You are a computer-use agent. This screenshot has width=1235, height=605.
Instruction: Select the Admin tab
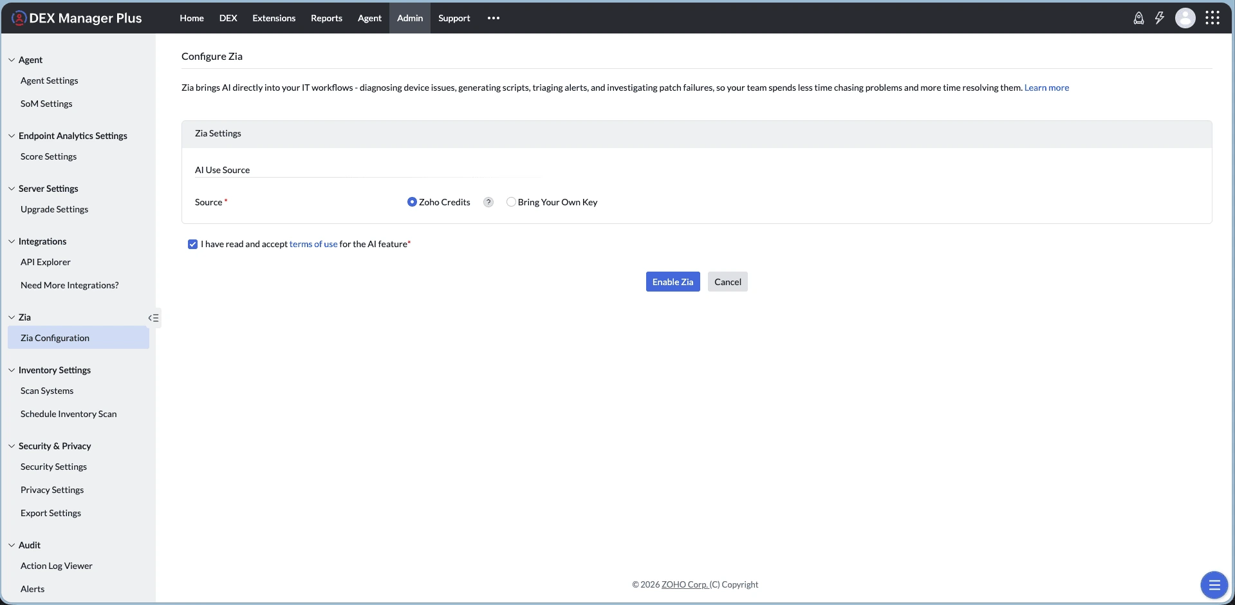click(x=410, y=18)
